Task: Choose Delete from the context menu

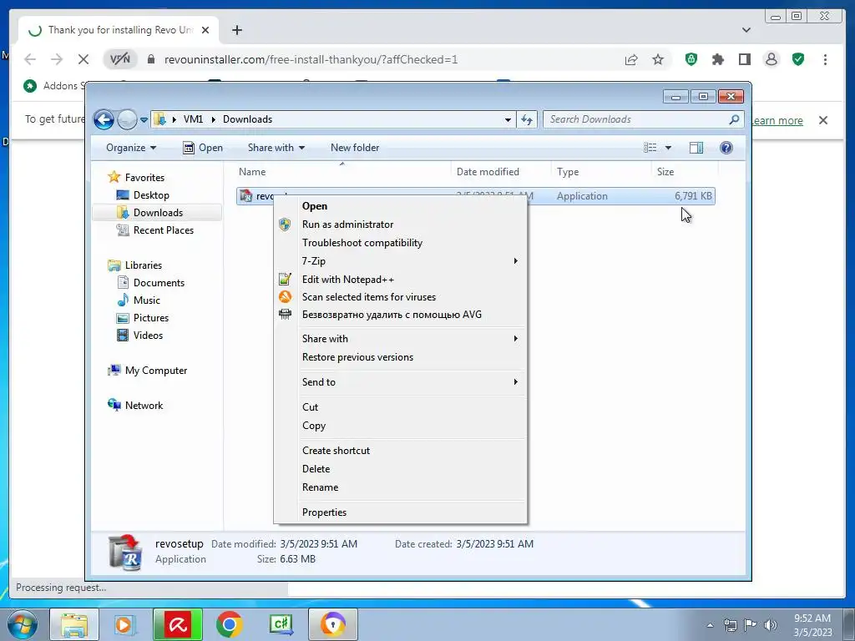Action: point(401,469)
